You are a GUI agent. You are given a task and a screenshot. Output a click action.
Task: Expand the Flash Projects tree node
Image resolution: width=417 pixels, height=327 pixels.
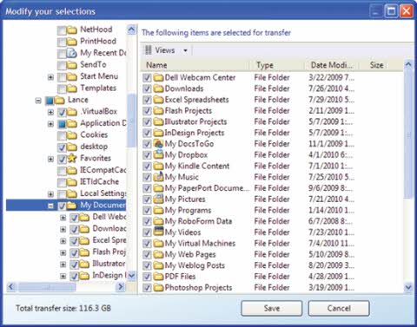[63, 252]
